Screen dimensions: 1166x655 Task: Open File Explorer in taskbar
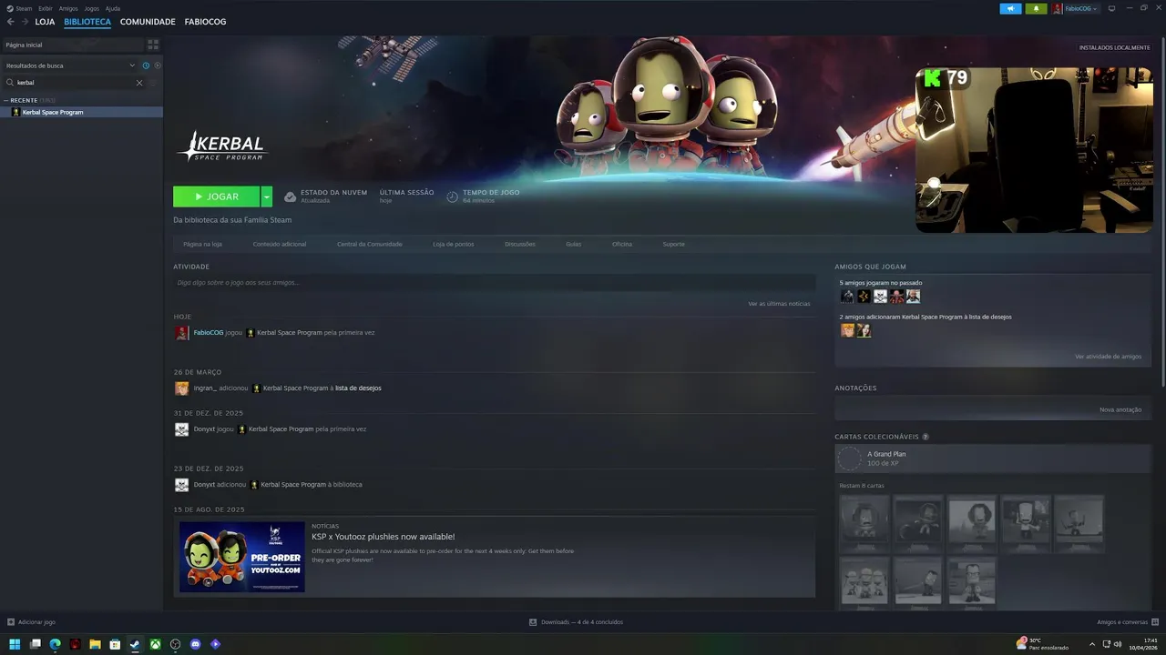(95, 644)
